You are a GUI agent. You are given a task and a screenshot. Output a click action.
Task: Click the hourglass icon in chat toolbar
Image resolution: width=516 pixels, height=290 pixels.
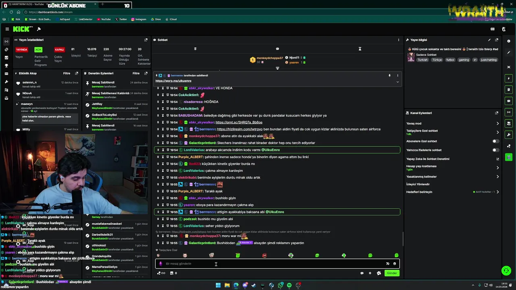360,49
